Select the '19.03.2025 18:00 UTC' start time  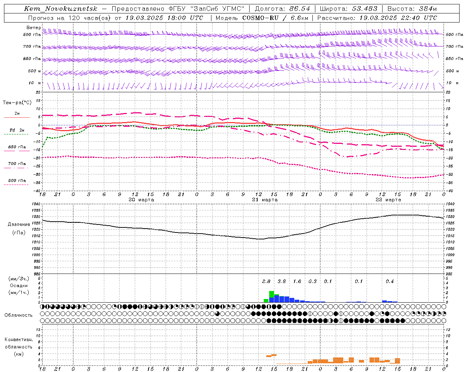[x=164, y=18]
